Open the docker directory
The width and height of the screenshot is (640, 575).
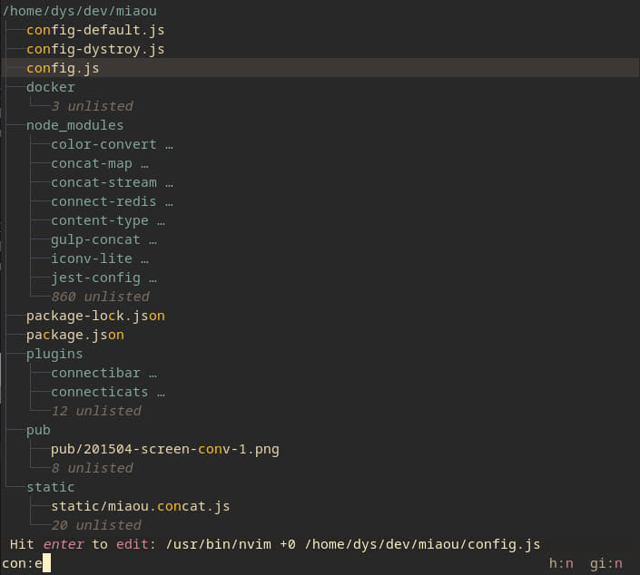(x=51, y=87)
